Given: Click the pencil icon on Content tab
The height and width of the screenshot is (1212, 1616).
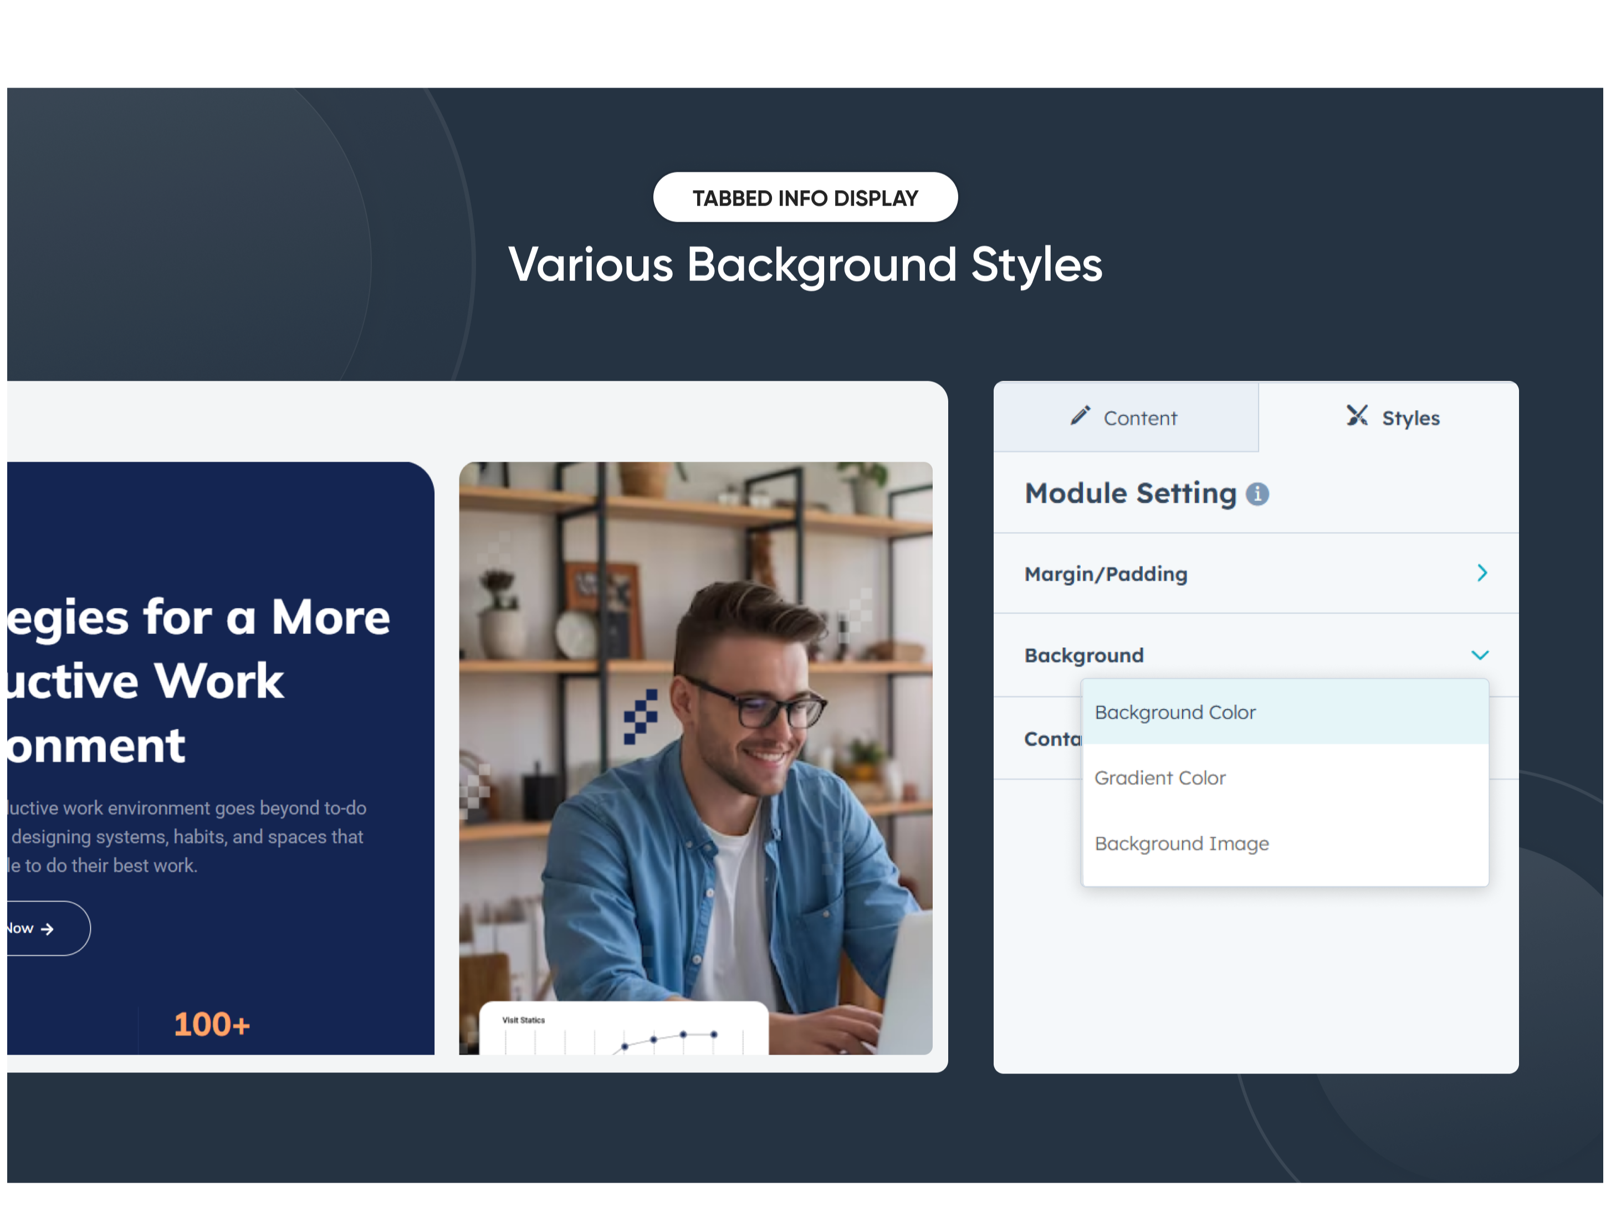Looking at the screenshot, I should click(1080, 416).
